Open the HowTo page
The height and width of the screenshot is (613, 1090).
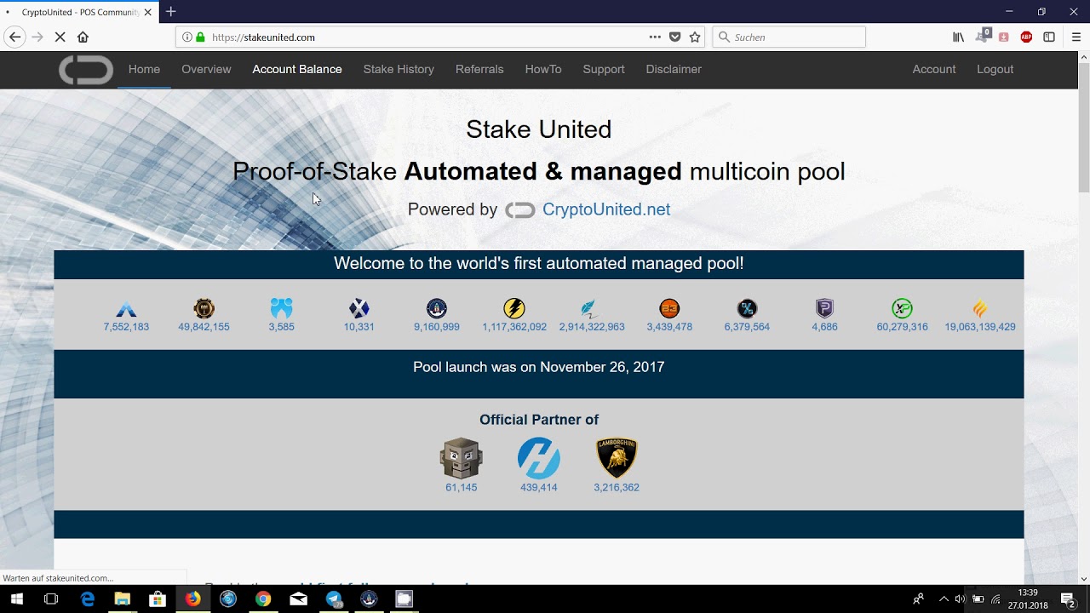[543, 69]
